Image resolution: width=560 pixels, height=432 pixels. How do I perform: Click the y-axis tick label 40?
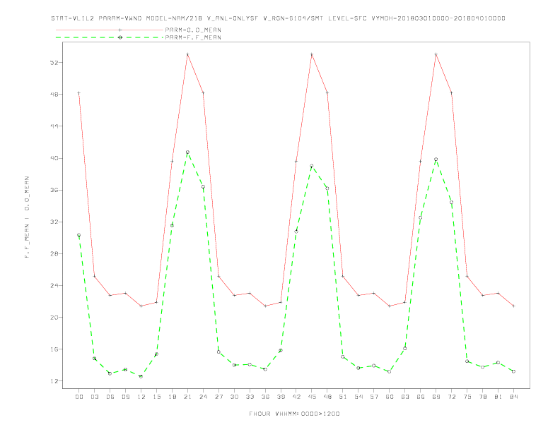(x=54, y=158)
